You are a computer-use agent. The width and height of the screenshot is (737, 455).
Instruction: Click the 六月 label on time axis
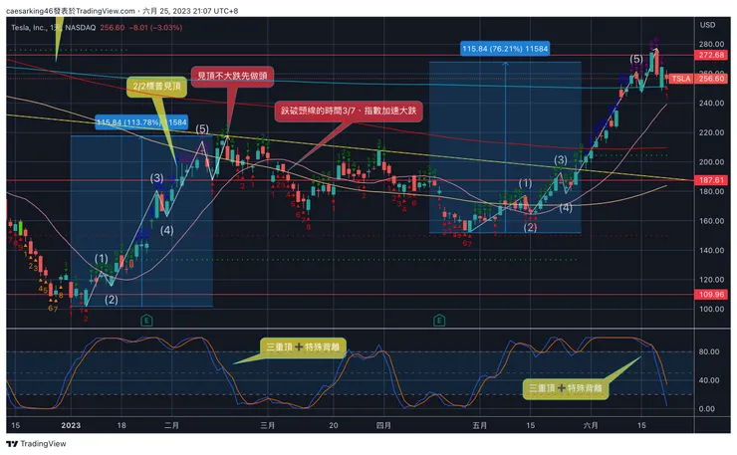point(591,425)
